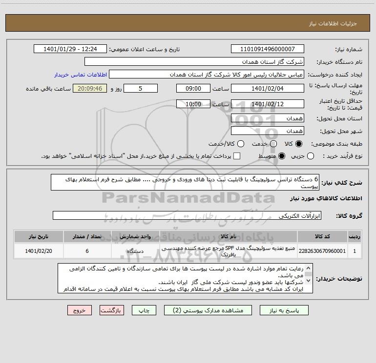Click the response deadline date 1401/02/04
This screenshot has width=376, height=363.
[268, 89]
